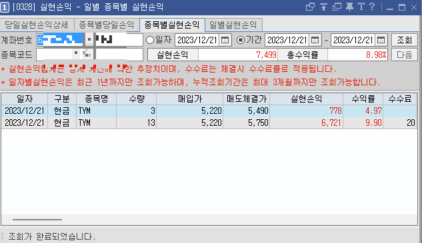This screenshot has height=243, width=422.
Task: Switch to 종목별실현손익 tab
Action: pyautogui.click(x=172, y=25)
